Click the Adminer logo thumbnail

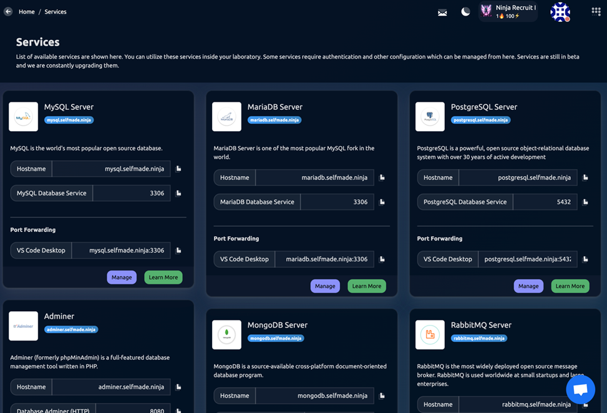(x=23, y=326)
